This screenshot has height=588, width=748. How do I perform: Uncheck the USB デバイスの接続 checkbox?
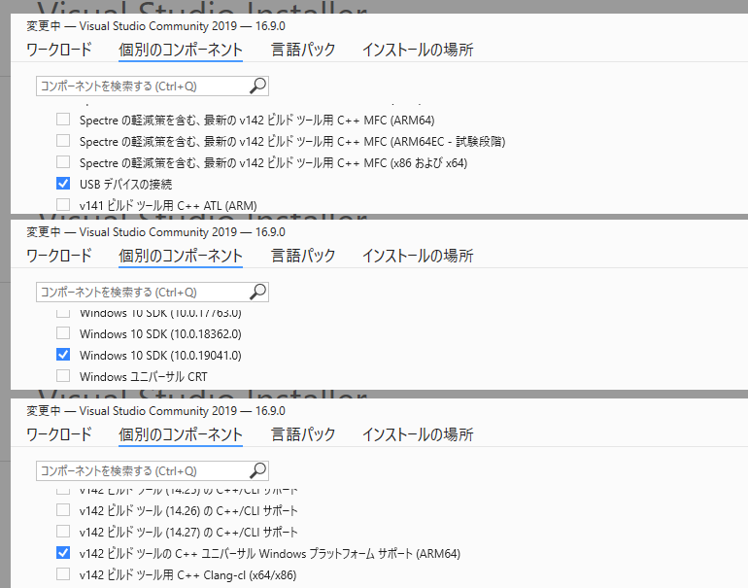point(63,184)
